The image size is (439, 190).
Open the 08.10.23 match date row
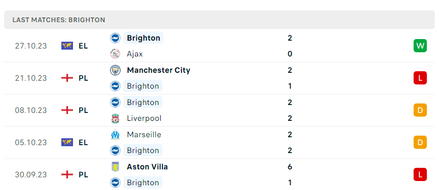pyautogui.click(x=219, y=110)
